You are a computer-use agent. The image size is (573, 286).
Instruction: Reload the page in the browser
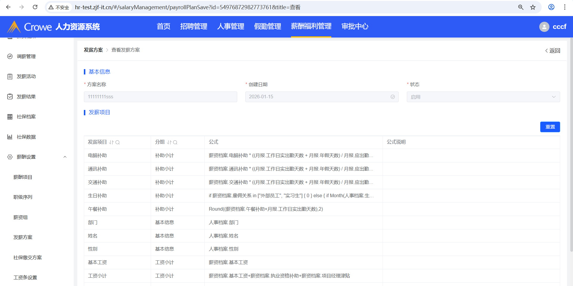pyautogui.click(x=35, y=7)
